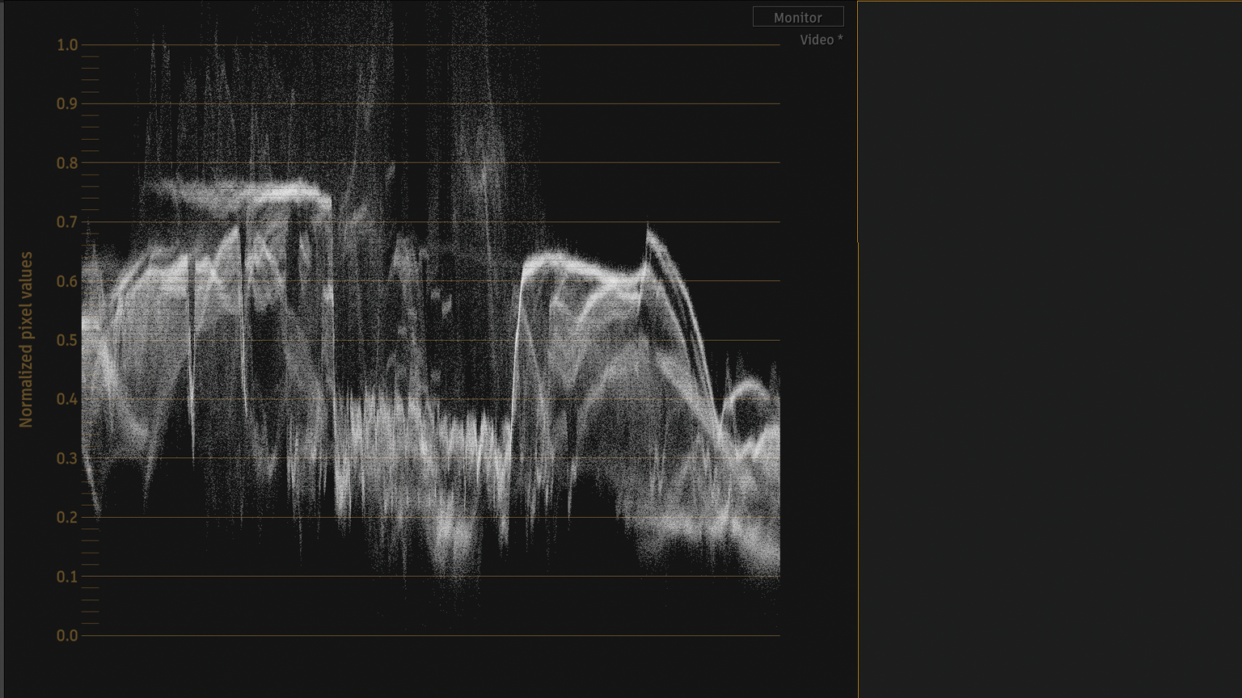The width and height of the screenshot is (1242, 698).
Task: Click the 0.7 axis label
Action: 67,222
